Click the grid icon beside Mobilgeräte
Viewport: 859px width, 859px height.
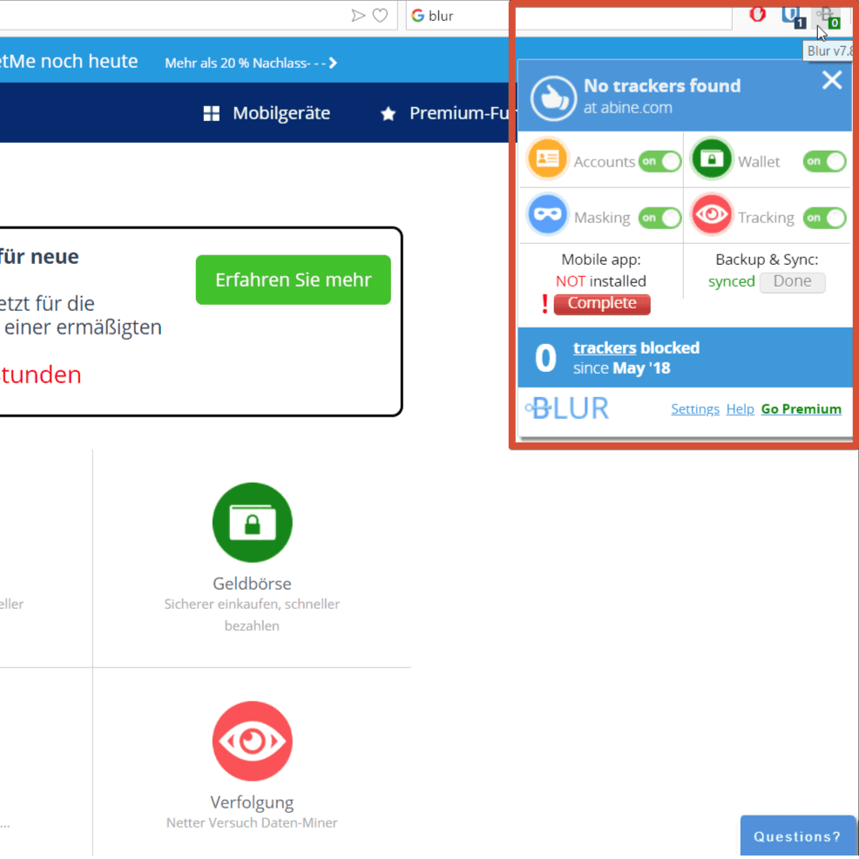coord(211,113)
